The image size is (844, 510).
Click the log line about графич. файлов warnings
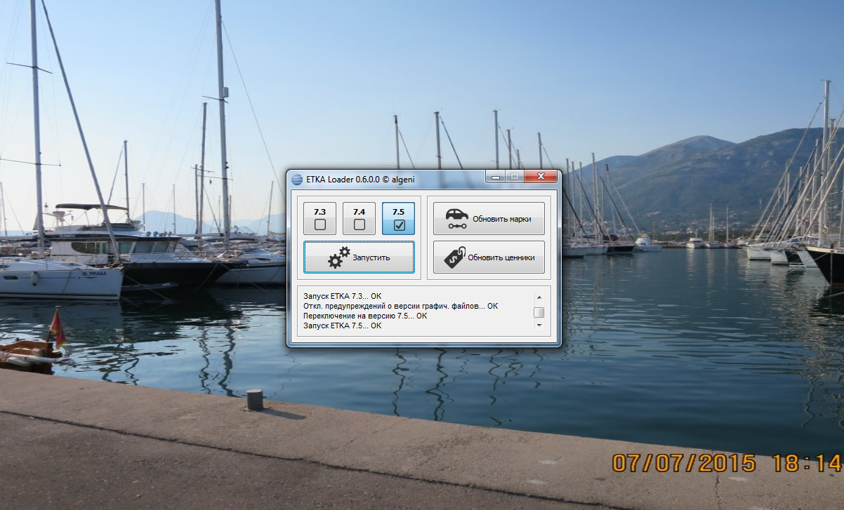point(400,306)
